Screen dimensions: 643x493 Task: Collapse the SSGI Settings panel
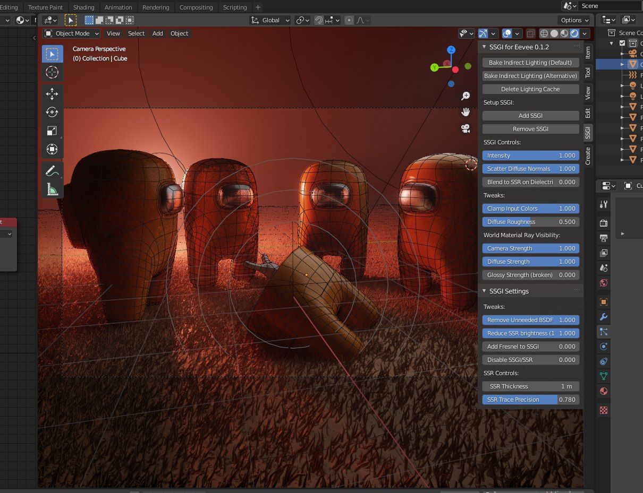[484, 291]
